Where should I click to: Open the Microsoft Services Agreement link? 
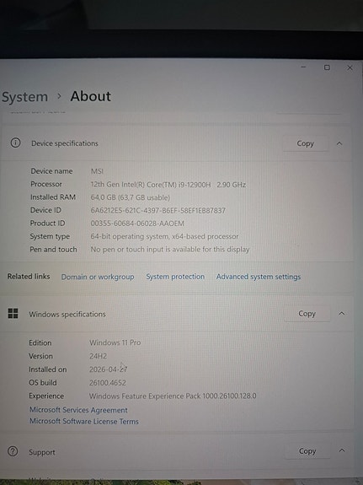(78, 410)
